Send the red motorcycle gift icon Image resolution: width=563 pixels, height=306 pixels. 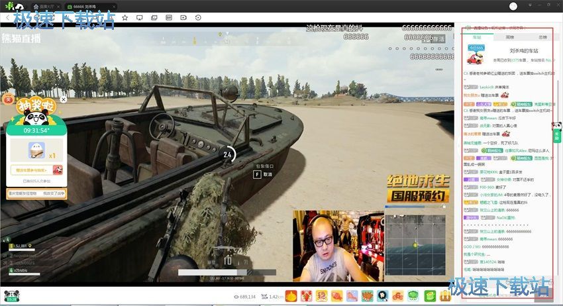[x=398, y=296]
